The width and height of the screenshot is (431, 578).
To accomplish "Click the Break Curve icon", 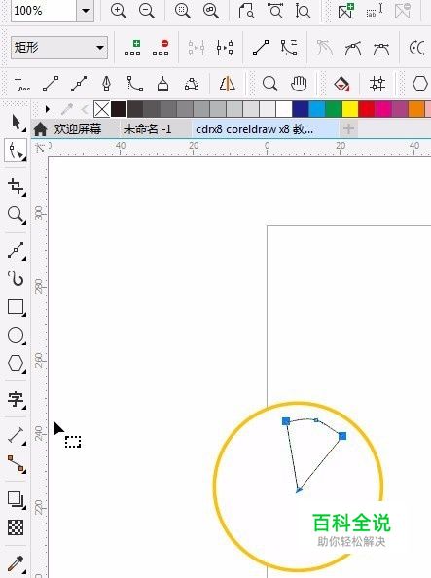I will click(225, 48).
